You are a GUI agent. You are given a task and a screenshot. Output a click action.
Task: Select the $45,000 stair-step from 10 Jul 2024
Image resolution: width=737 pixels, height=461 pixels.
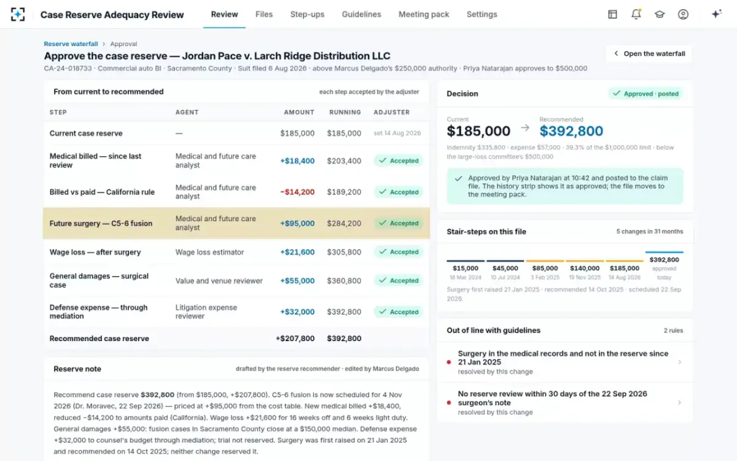505,271
